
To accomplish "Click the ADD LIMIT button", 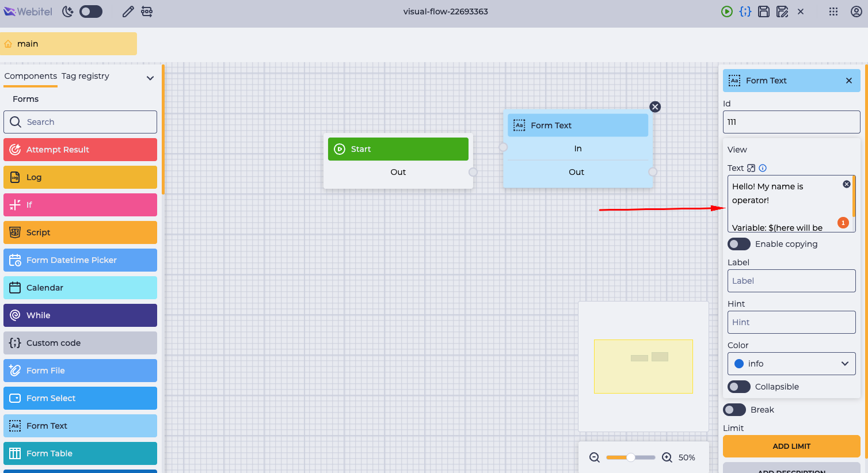I will [791, 447].
